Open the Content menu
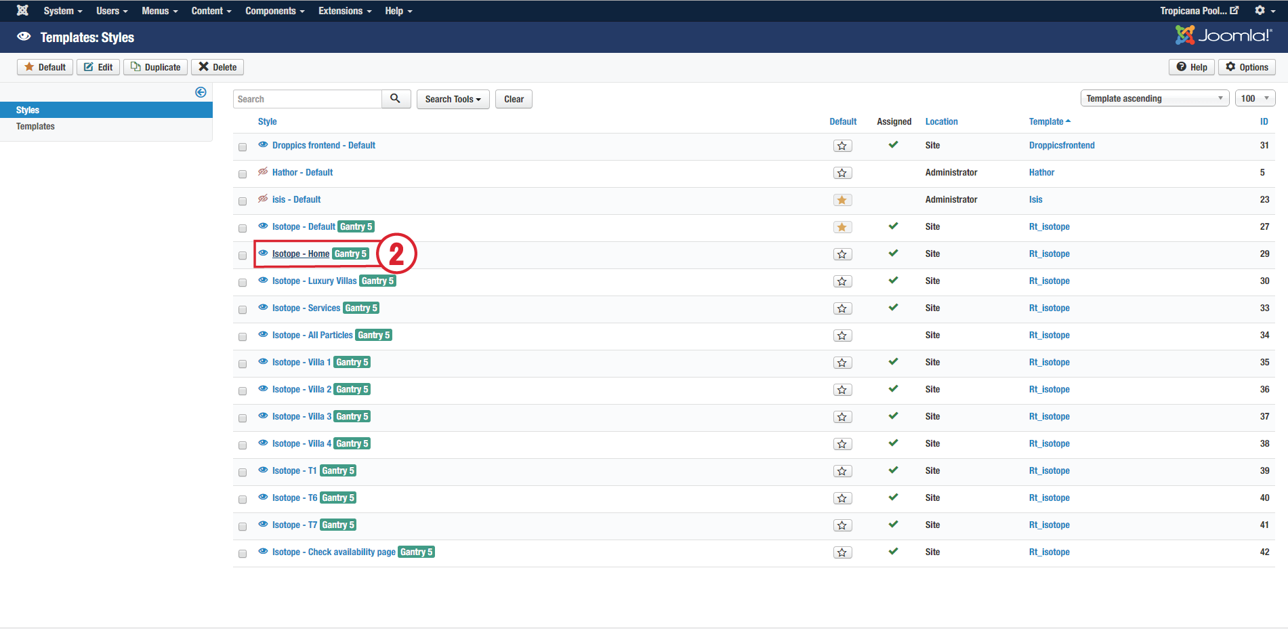The image size is (1288, 629). pos(211,11)
